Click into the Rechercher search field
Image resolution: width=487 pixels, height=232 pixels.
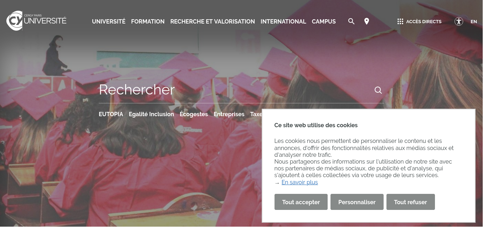pyautogui.click(x=235, y=90)
